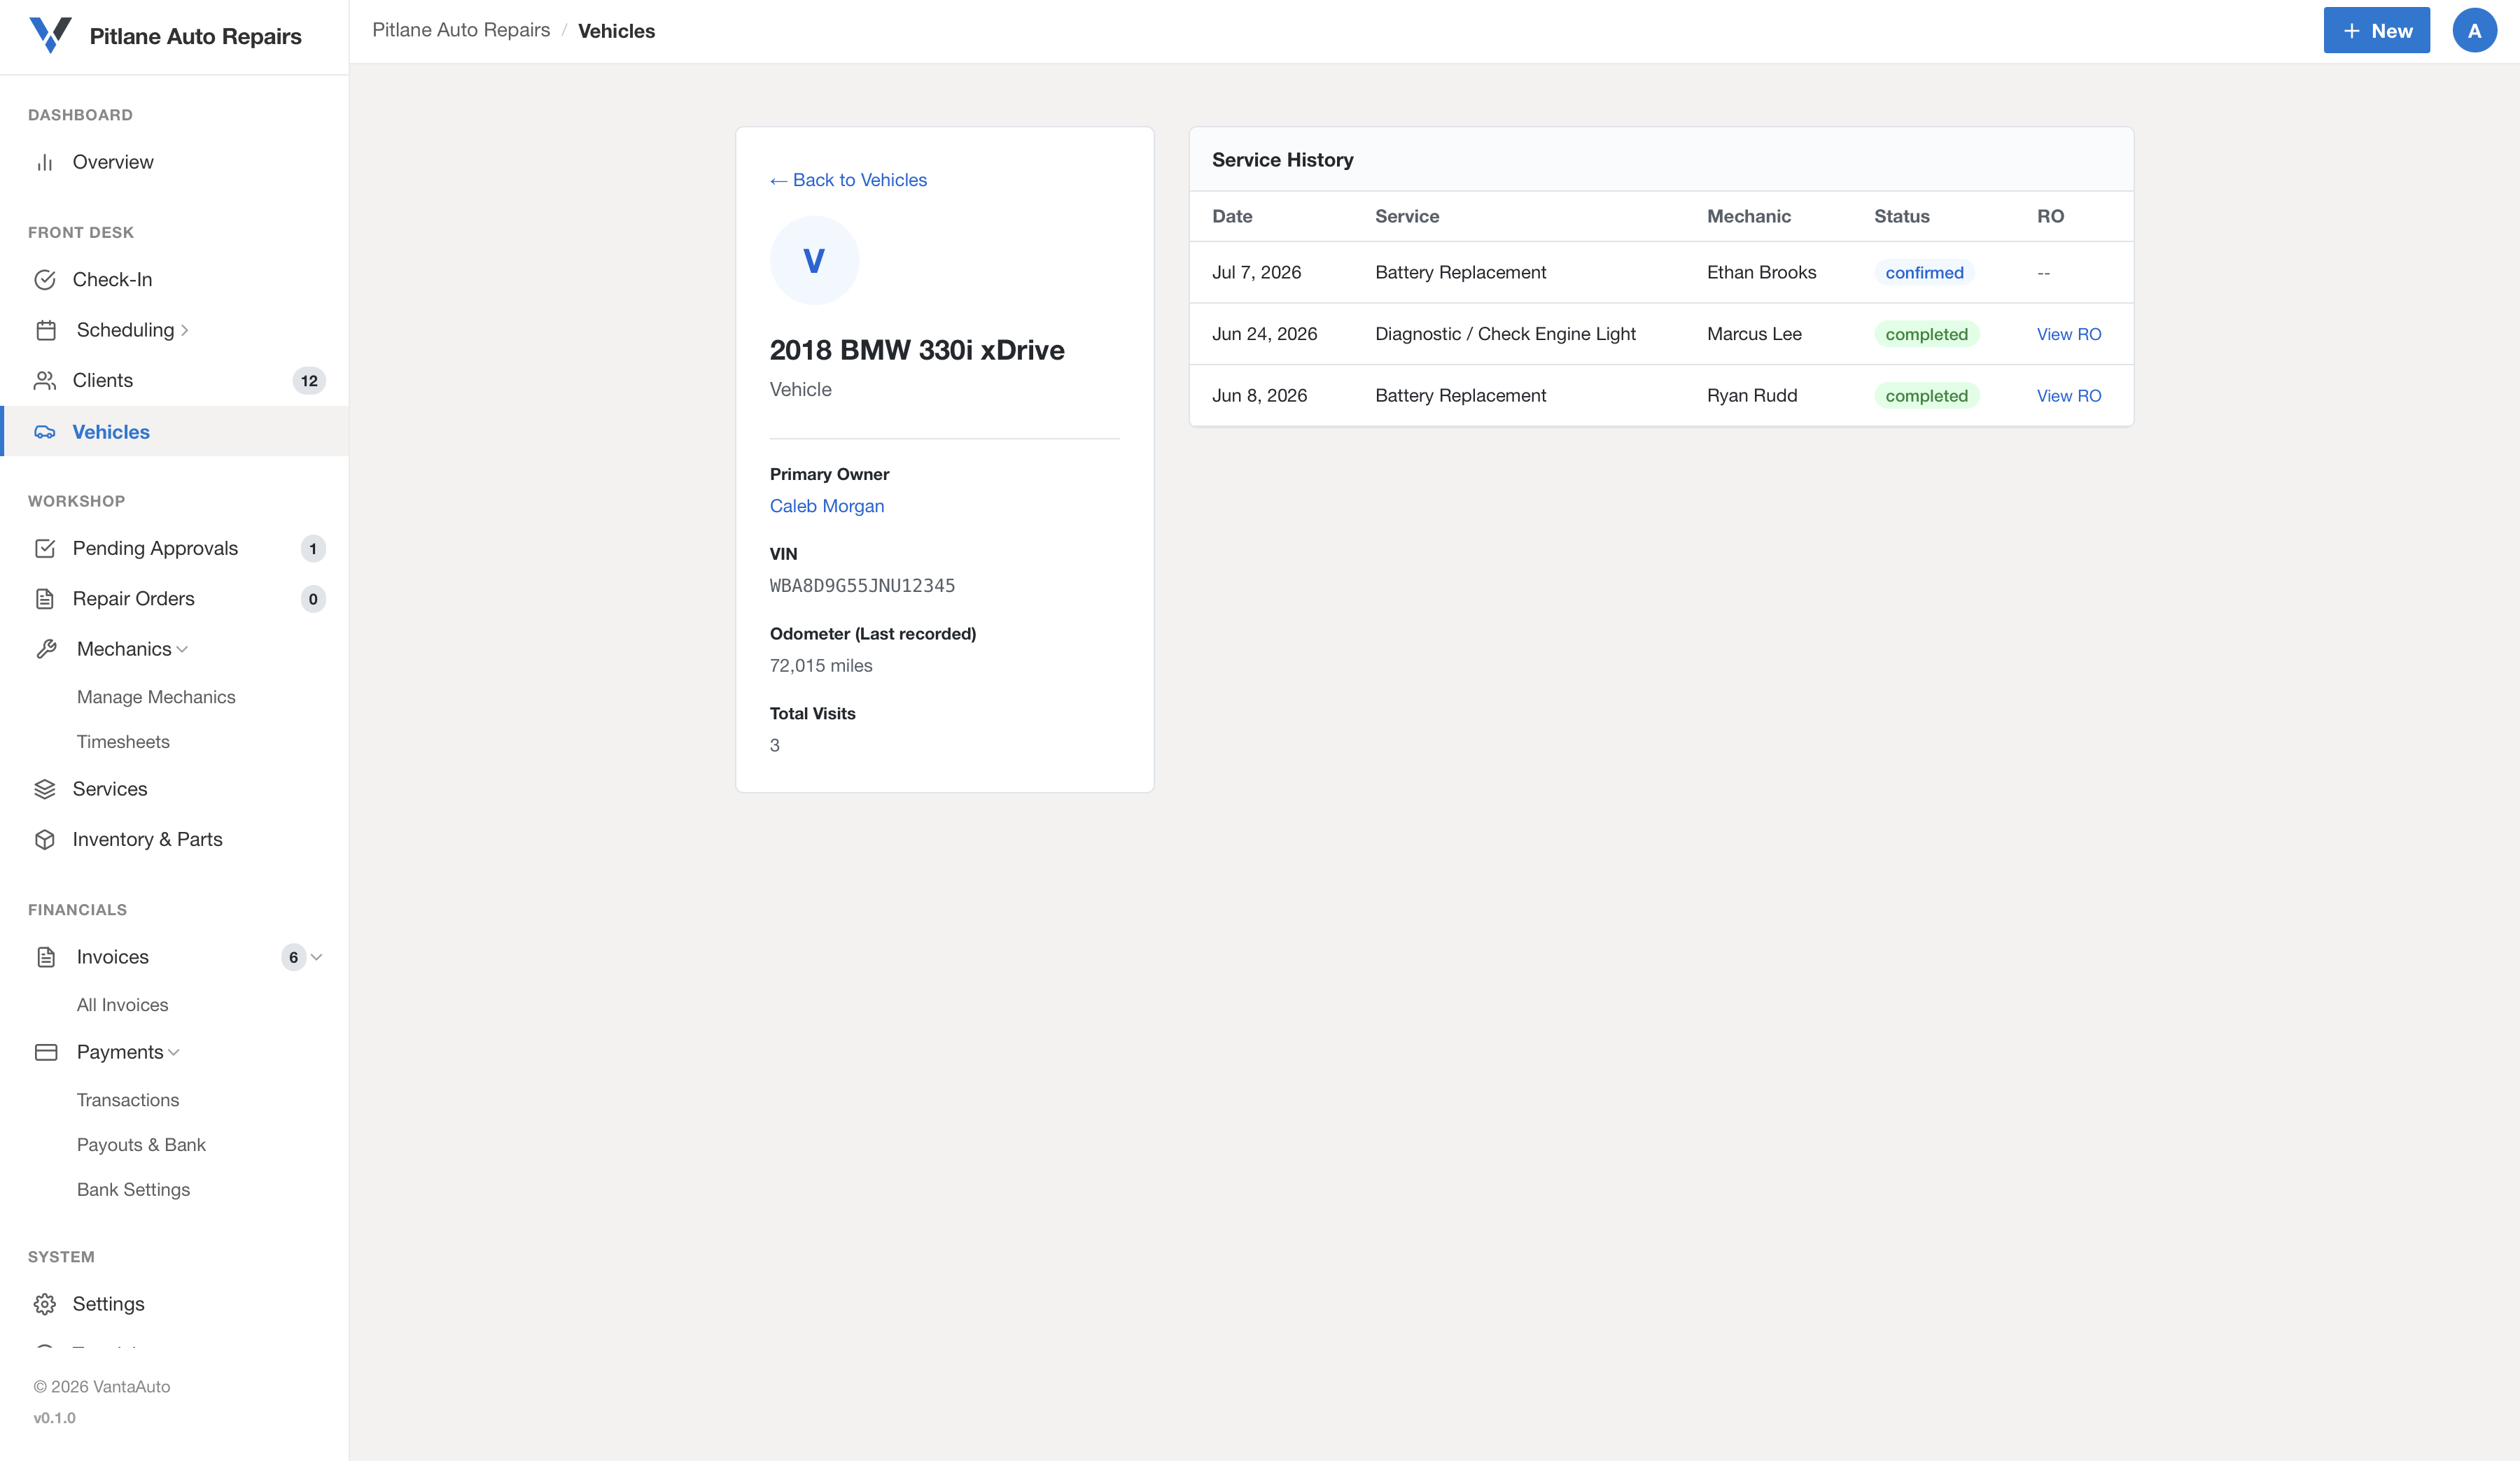Image resolution: width=2520 pixels, height=1461 pixels.
Task: Click the Mechanics wrench icon
Action: tap(46, 649)
